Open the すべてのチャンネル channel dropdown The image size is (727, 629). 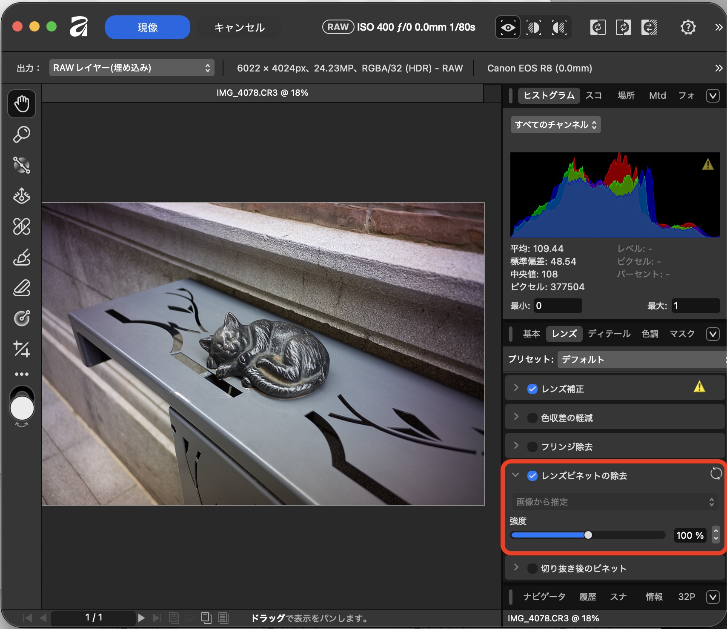(555, 125)
